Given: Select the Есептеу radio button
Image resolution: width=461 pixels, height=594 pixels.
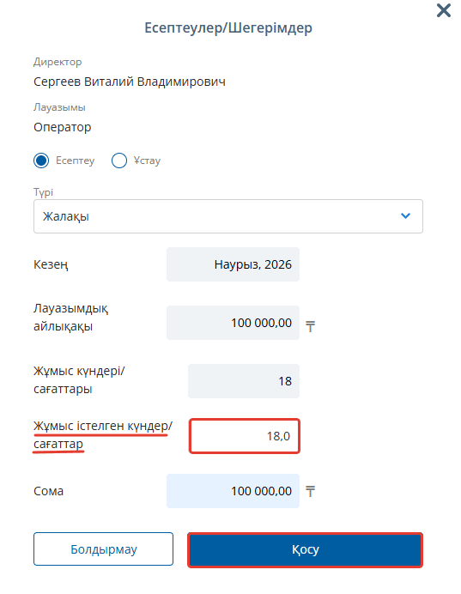Looking at the screenshot, I should tap(41, 161).
